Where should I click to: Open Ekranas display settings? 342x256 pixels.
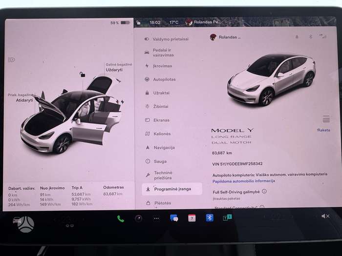[157, 120]
